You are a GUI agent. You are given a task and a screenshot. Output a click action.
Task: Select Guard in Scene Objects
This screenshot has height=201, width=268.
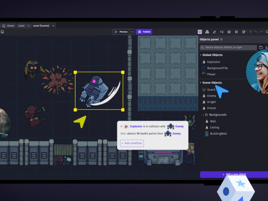click(211, 90)
